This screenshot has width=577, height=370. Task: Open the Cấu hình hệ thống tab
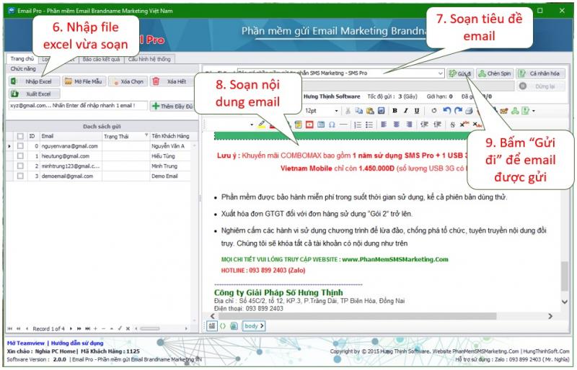[x=149, y=59]
